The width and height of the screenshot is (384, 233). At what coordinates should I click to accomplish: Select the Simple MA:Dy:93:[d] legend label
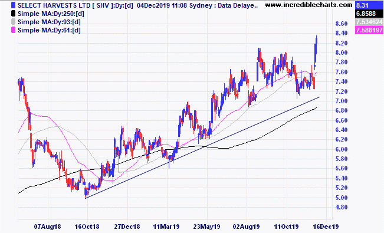click(x=49, y=22)
